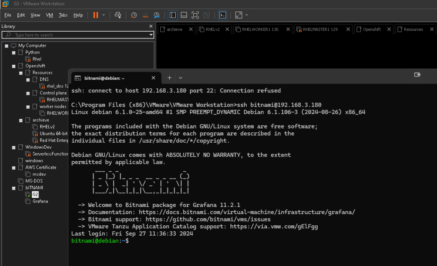The width and height of the screenshot is (437, 266).
Task: Click the Bitnami GitHub support URL
Action: point(208,219)
